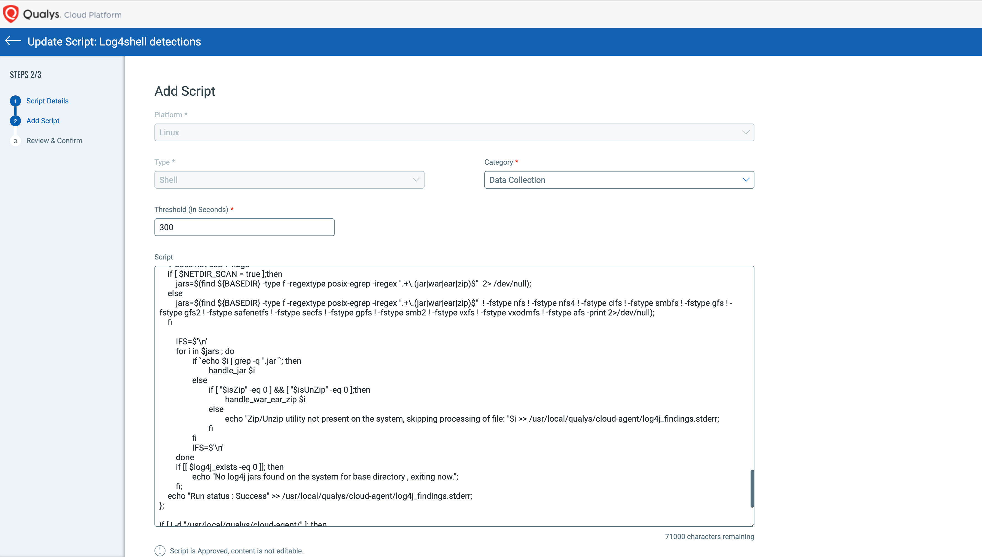Click the step 2 circle icon
This screenshot has height=557, width=982.
(15, 121)
